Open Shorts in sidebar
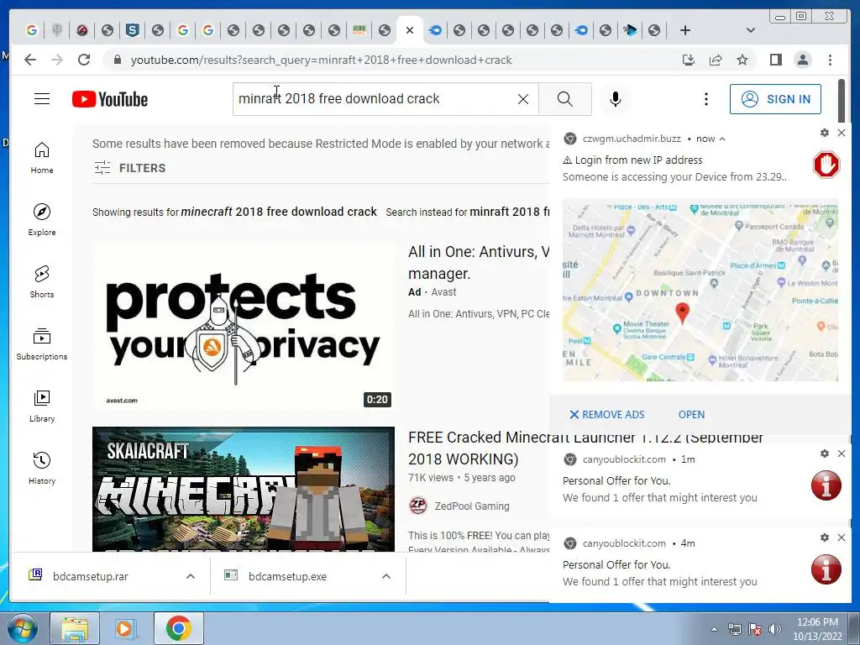The height and width of the screenshot is (645, 860). click(x=42, y=282)
